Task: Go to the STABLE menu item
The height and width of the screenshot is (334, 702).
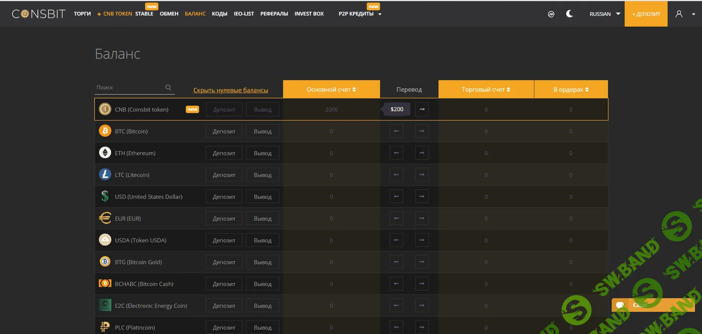Action: click(x=144, y=14)
